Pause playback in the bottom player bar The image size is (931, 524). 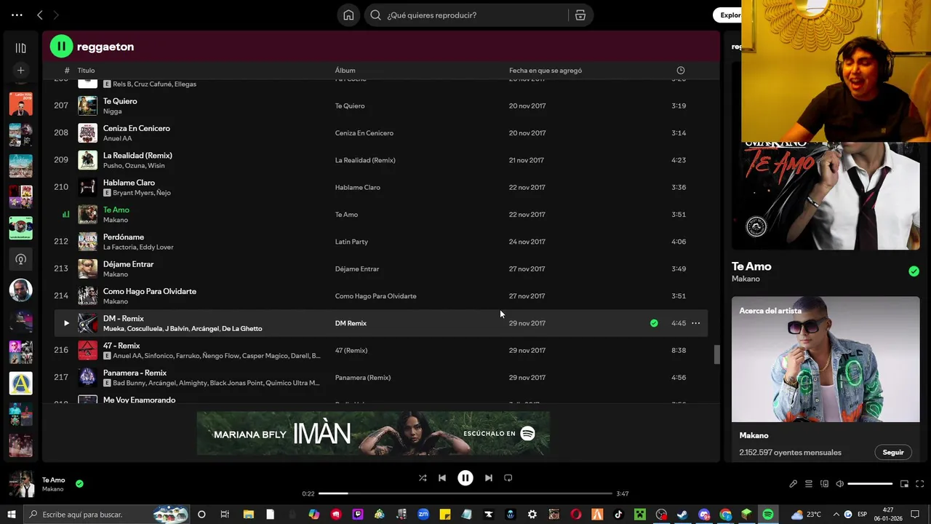[465, 478]
